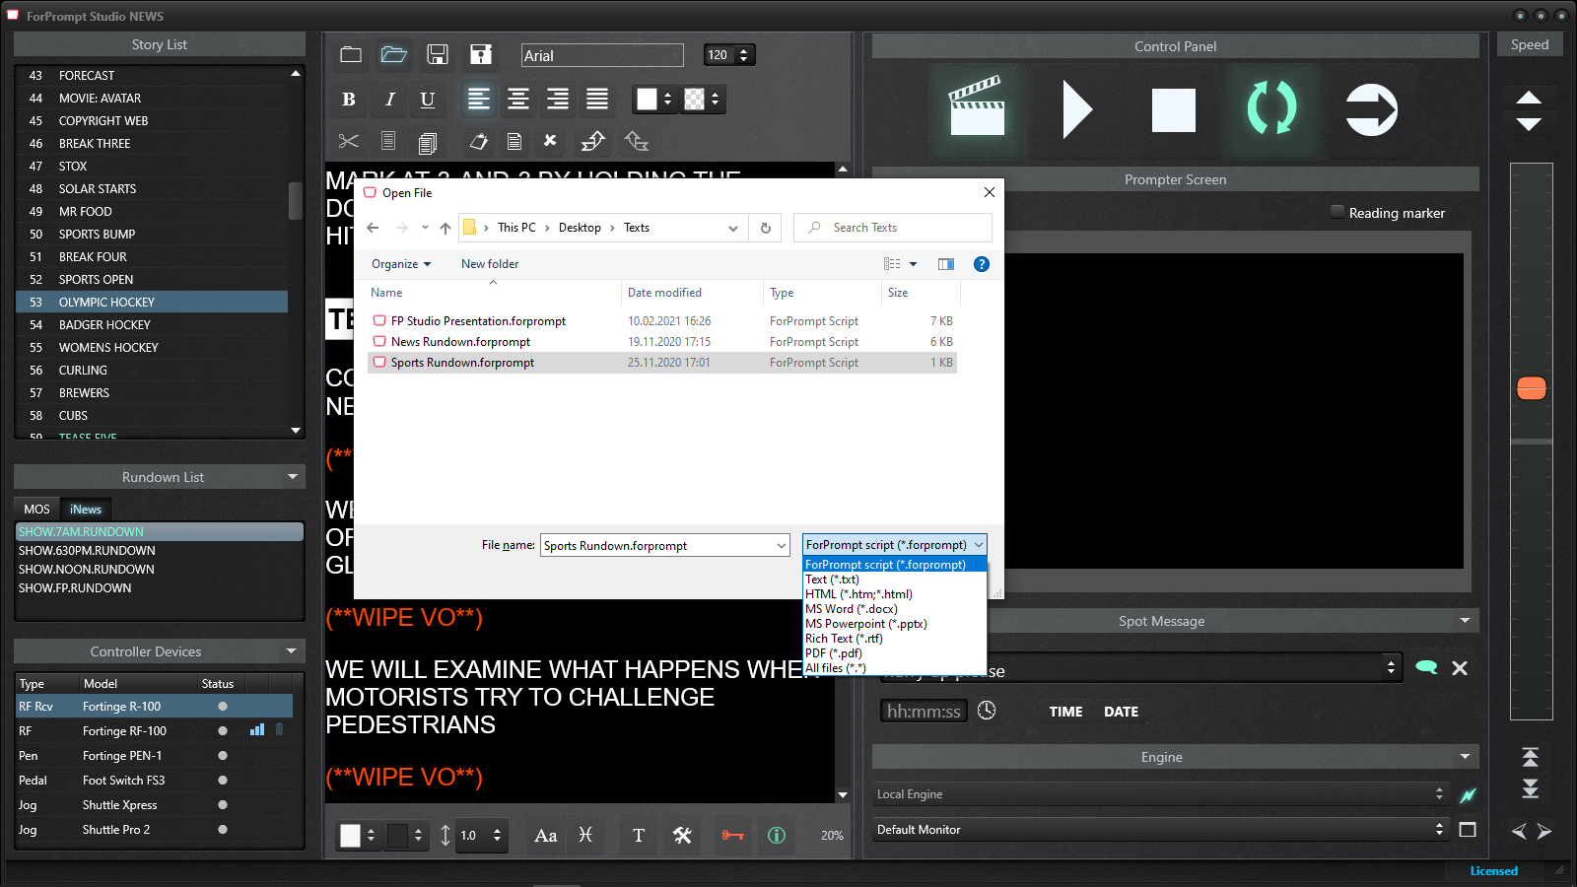Open the font name Arial field
The height and width of the screenshot is (887, 1577).
(x=602, y=55)
